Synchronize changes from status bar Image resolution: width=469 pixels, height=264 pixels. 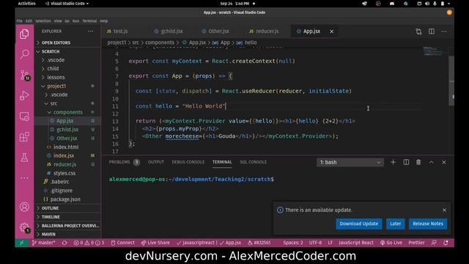64,243
